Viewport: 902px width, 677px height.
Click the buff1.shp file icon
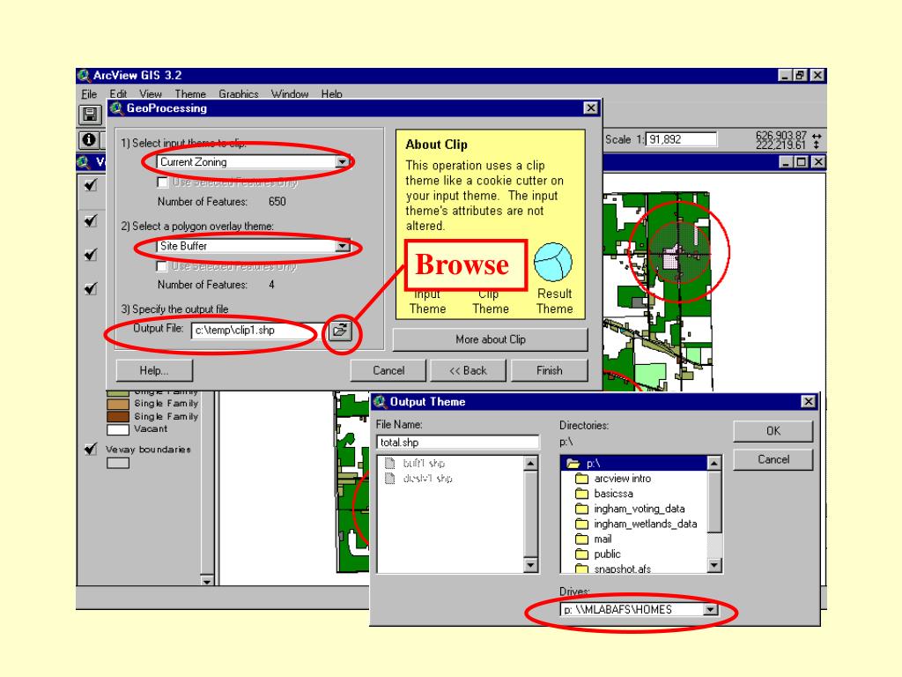click(x=390, y=464)
